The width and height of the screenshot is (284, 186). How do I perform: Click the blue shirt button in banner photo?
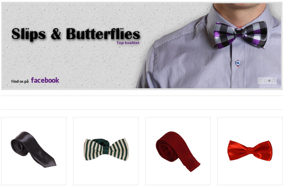point(238,63)
